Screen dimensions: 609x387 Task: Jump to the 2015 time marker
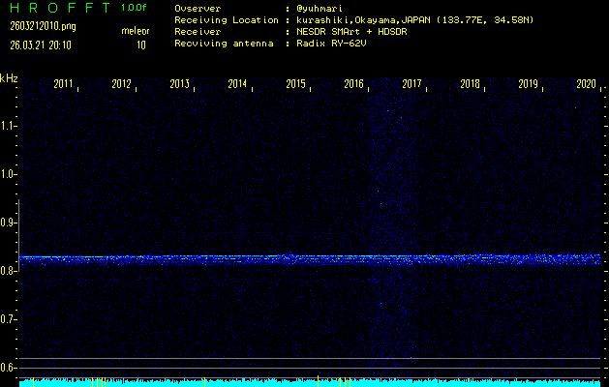[296, 85]
